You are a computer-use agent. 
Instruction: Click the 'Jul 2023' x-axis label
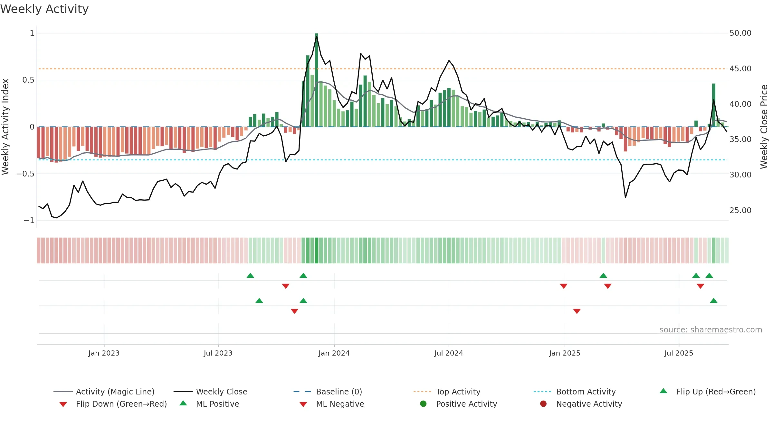click(x=218, y=353)
